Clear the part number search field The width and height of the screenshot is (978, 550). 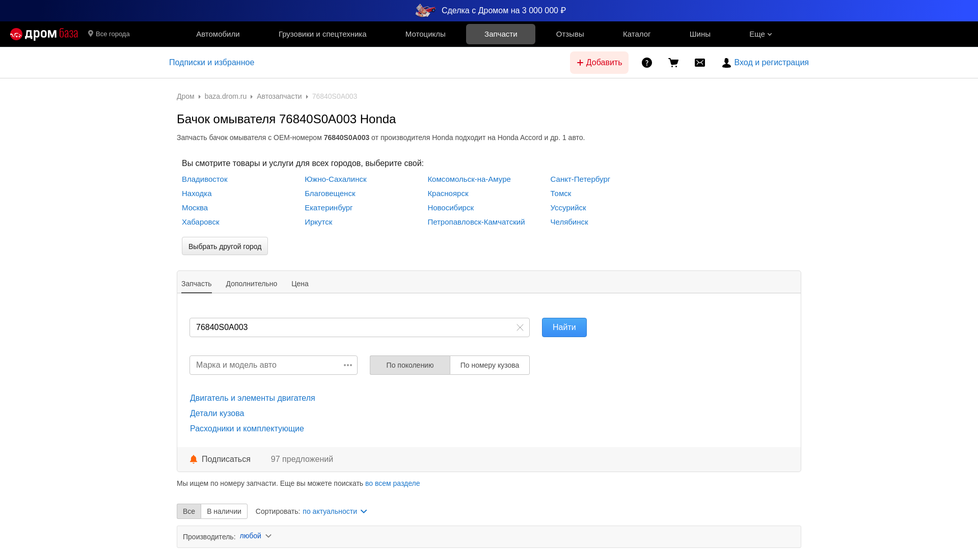[x=520, y=327]
